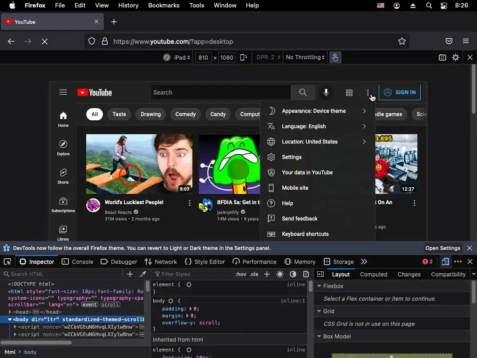The image size is (477, 358).
Task: Toggle the three-pane inspector layout
Action: [320, 274]
